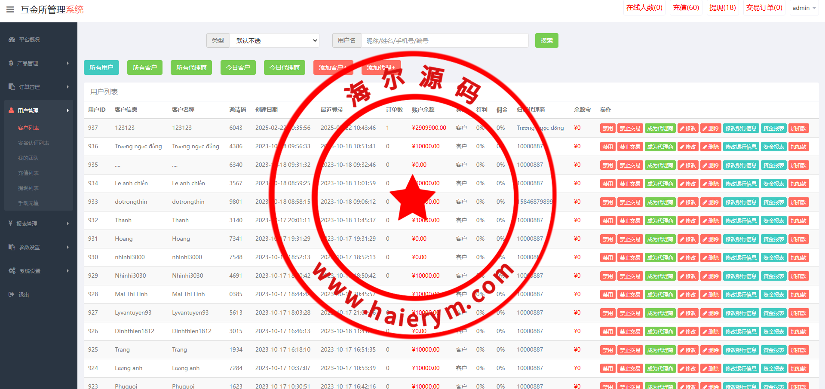This screenshot has height=389, width=825.
Task: Click the bitcoin icon for 产品管理
Action: click(11, 63)
